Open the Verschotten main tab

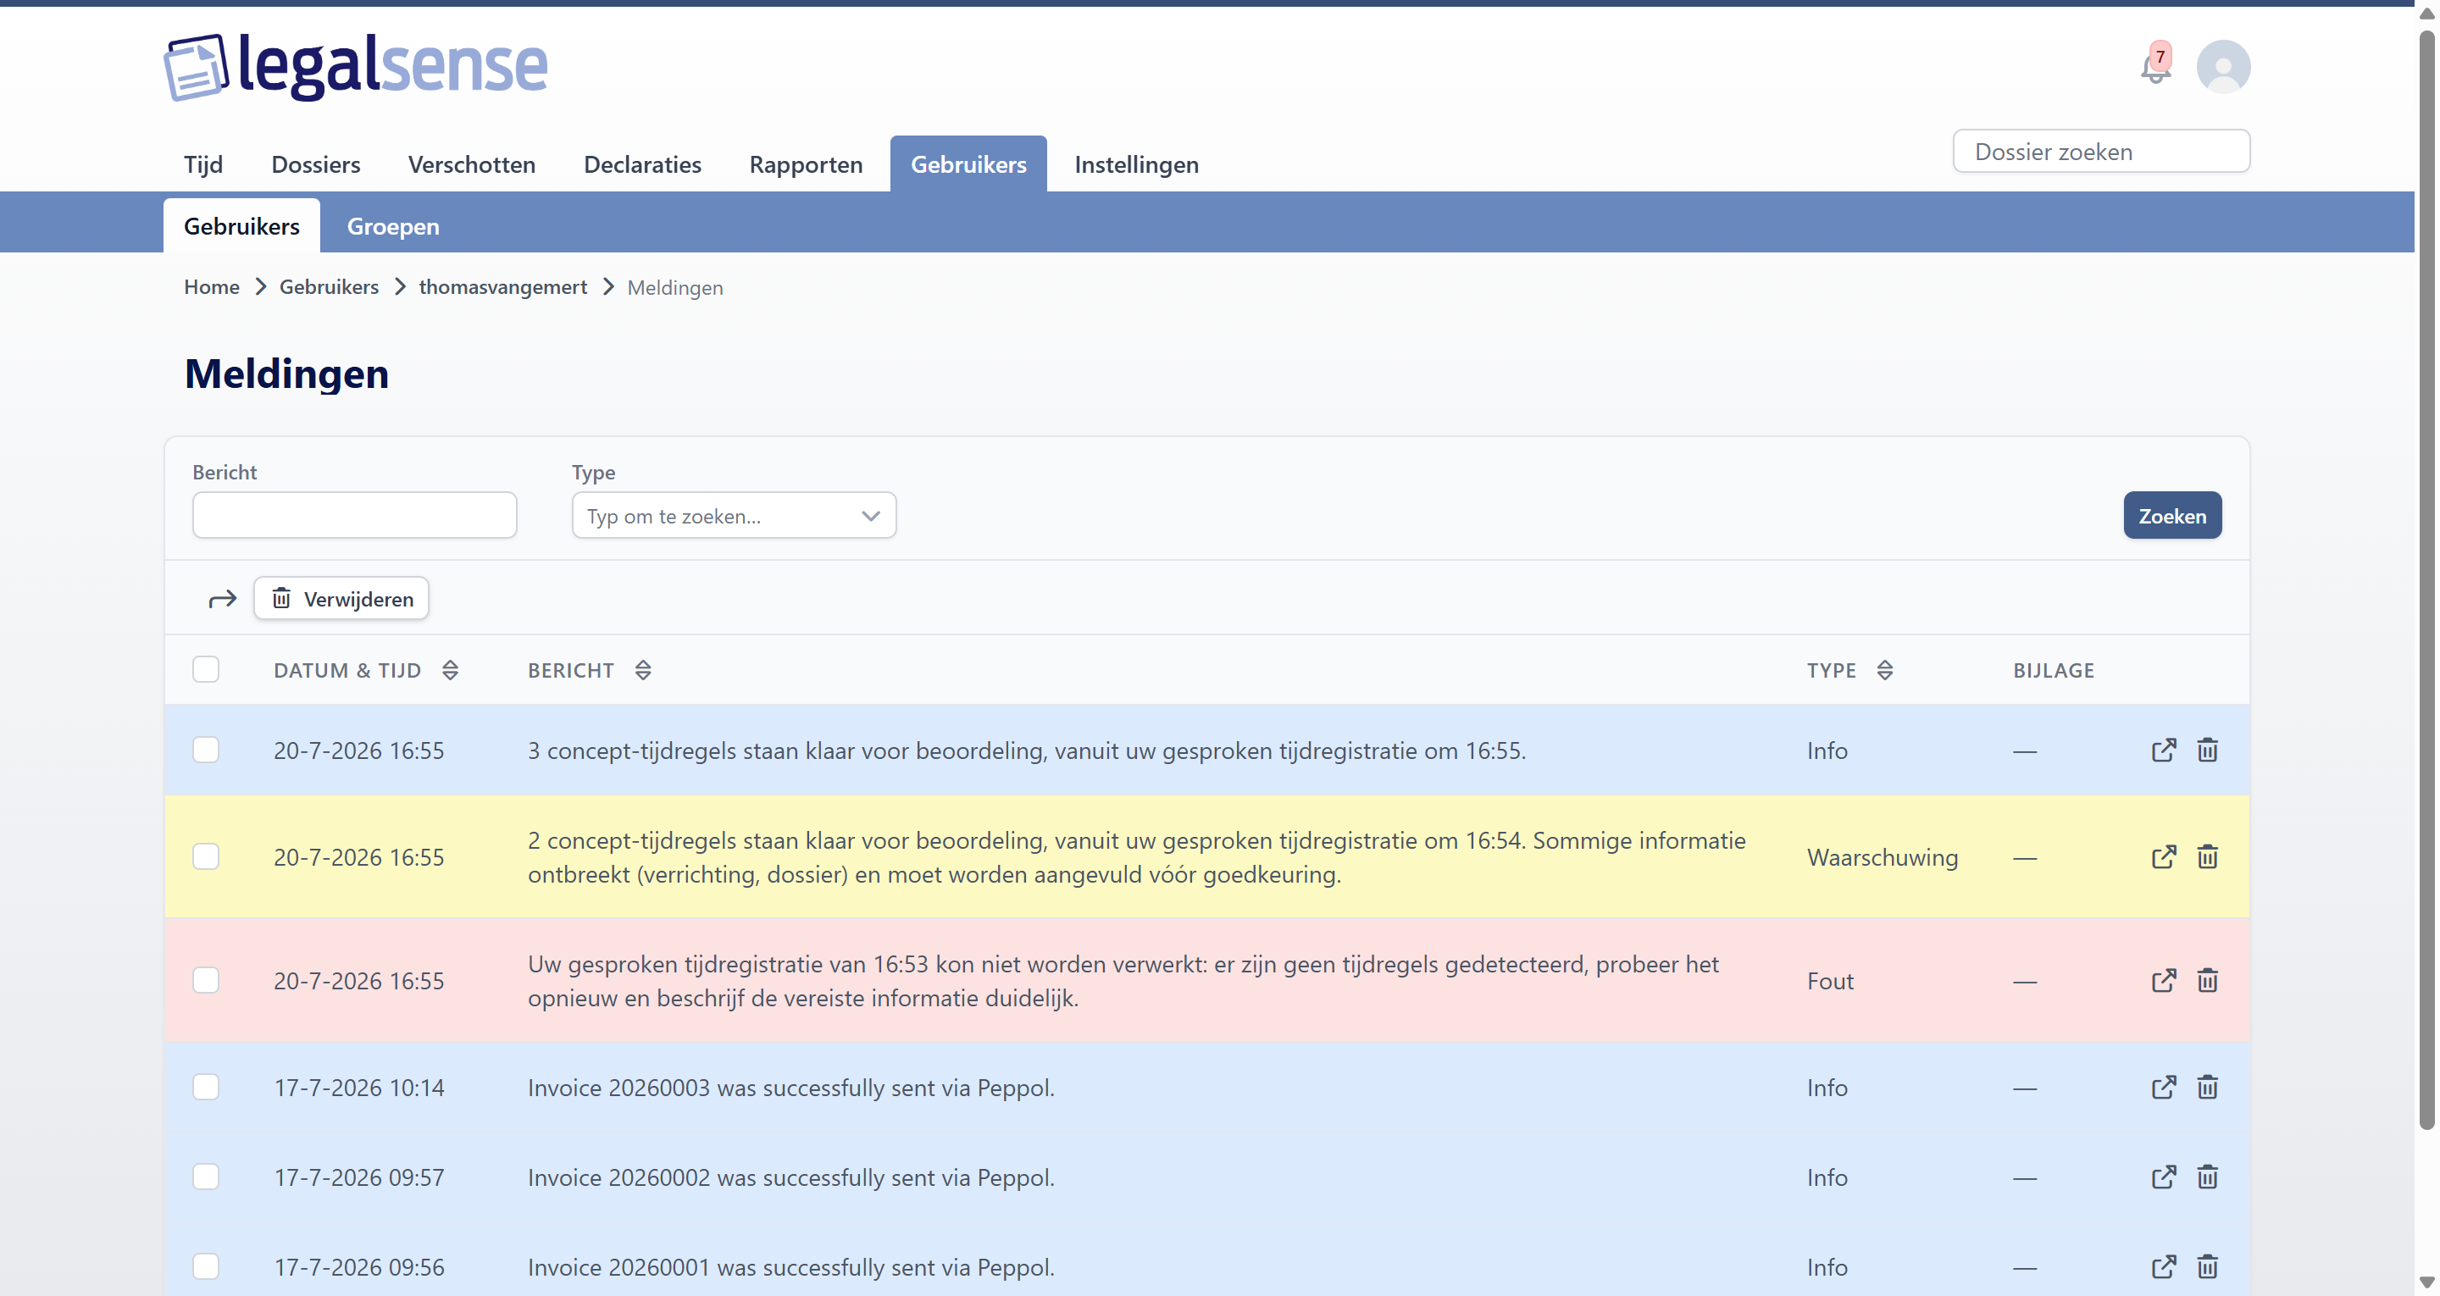pyautogui.click(x=472, y=165)
